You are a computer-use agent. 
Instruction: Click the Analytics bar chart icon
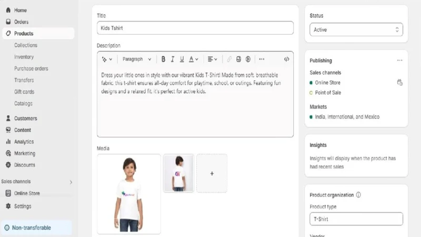[8, 142]
